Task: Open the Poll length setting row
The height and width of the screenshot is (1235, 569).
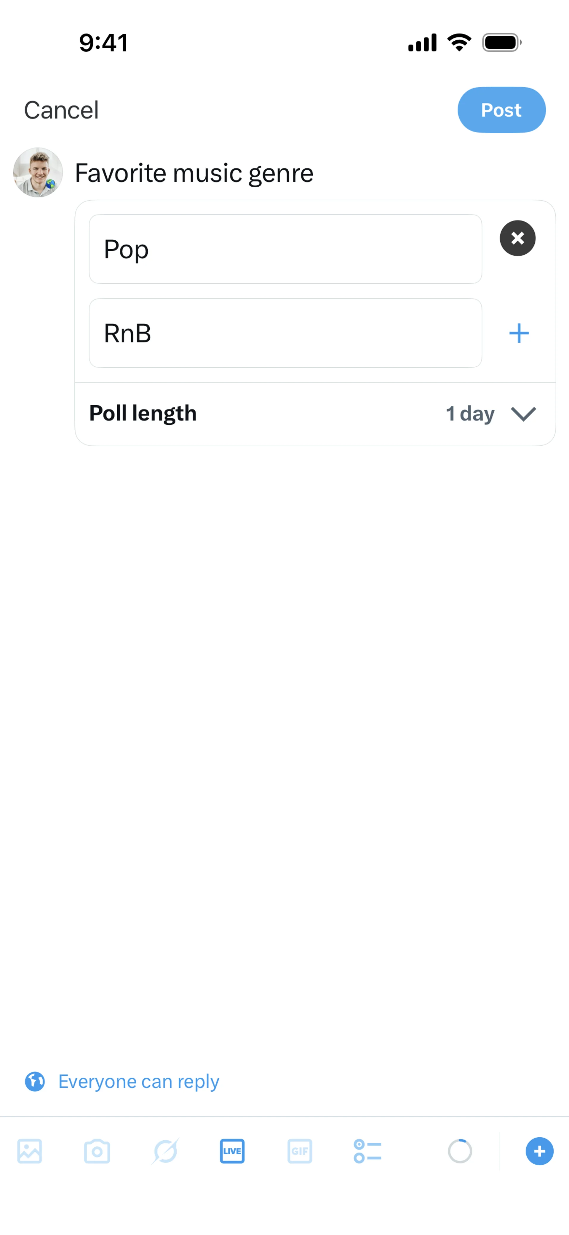Action: point(143,414)
